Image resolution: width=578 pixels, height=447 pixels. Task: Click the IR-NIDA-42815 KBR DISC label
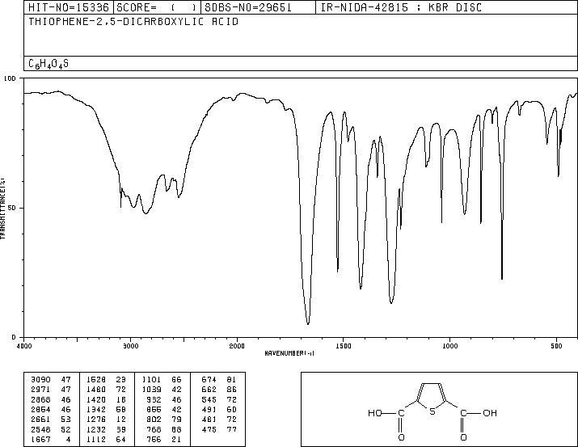click(401, 7)
